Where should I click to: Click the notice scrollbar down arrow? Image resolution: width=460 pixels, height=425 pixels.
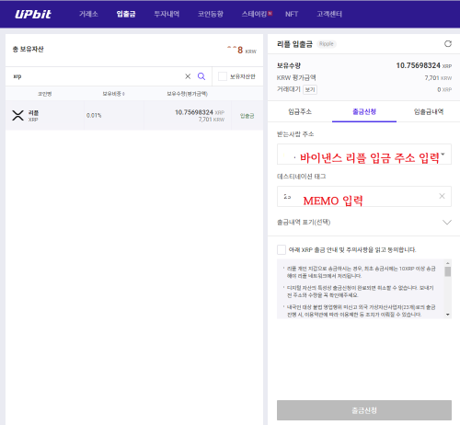(448, 315)
